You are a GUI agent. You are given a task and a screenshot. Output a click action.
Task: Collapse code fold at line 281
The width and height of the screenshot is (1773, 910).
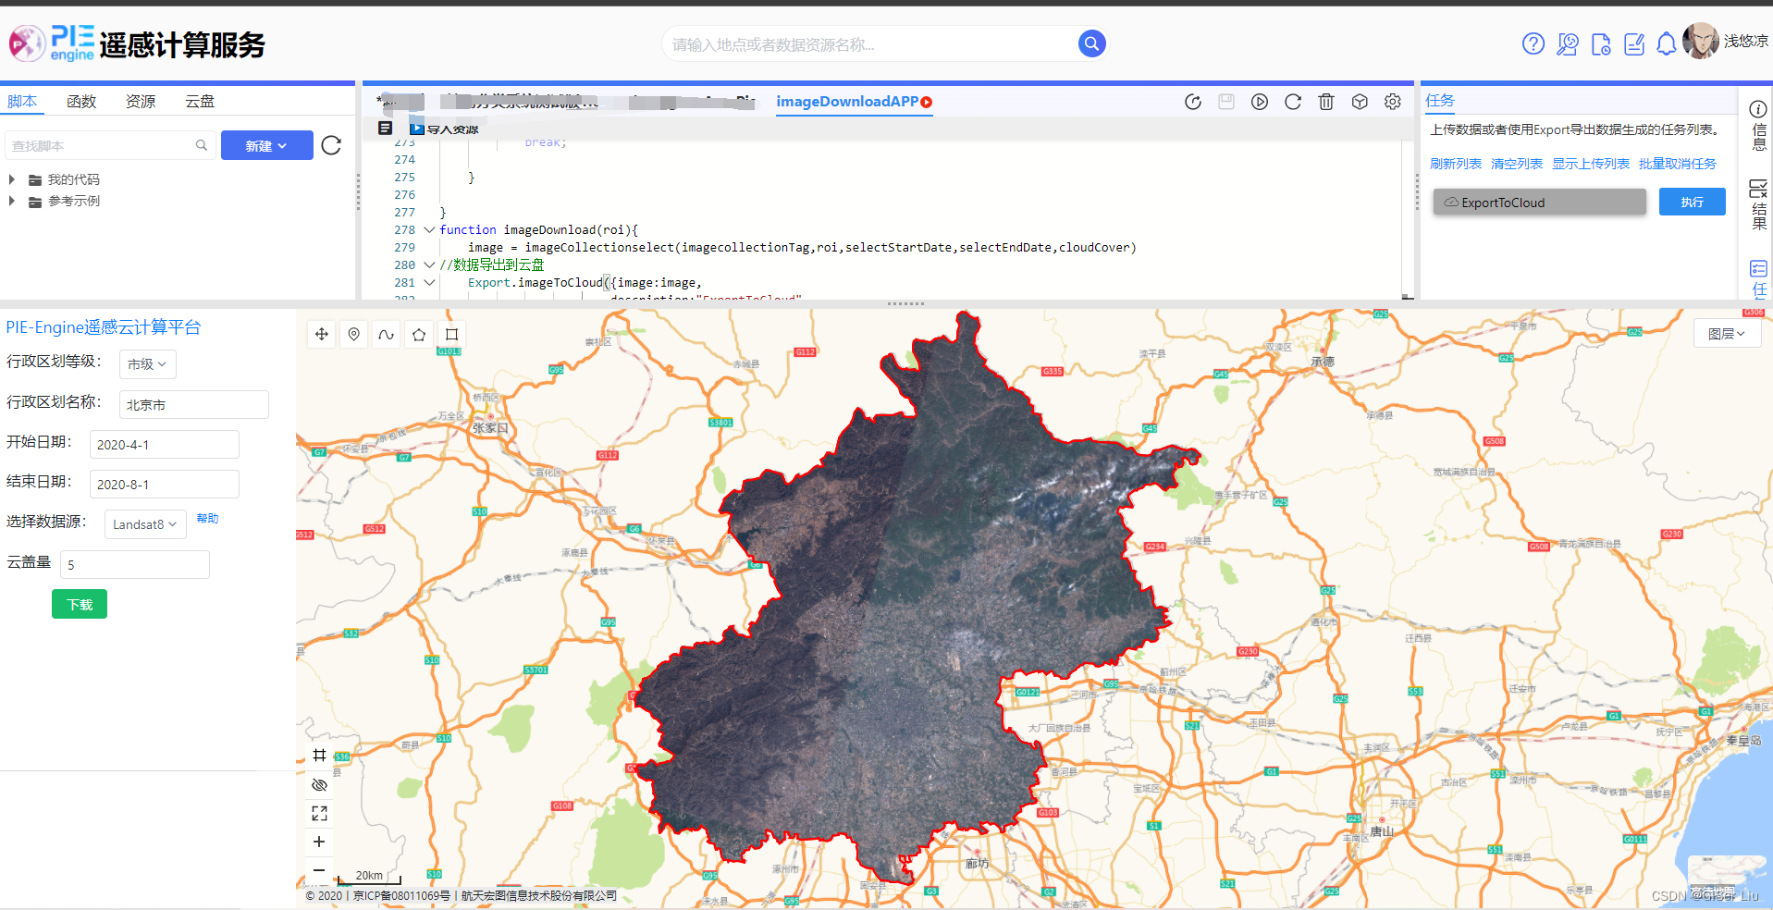coord(429,282)
